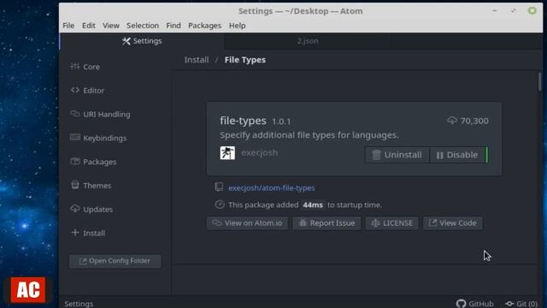Click the Themes paint bucket icon

[x=74, y=185]
